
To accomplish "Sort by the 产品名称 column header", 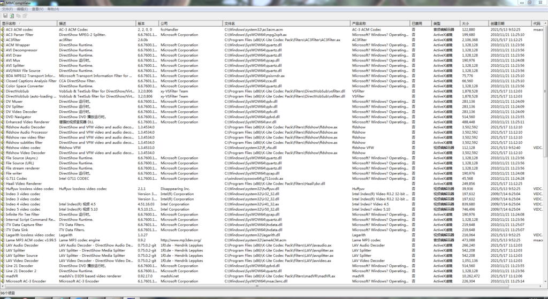I will 380,24.
